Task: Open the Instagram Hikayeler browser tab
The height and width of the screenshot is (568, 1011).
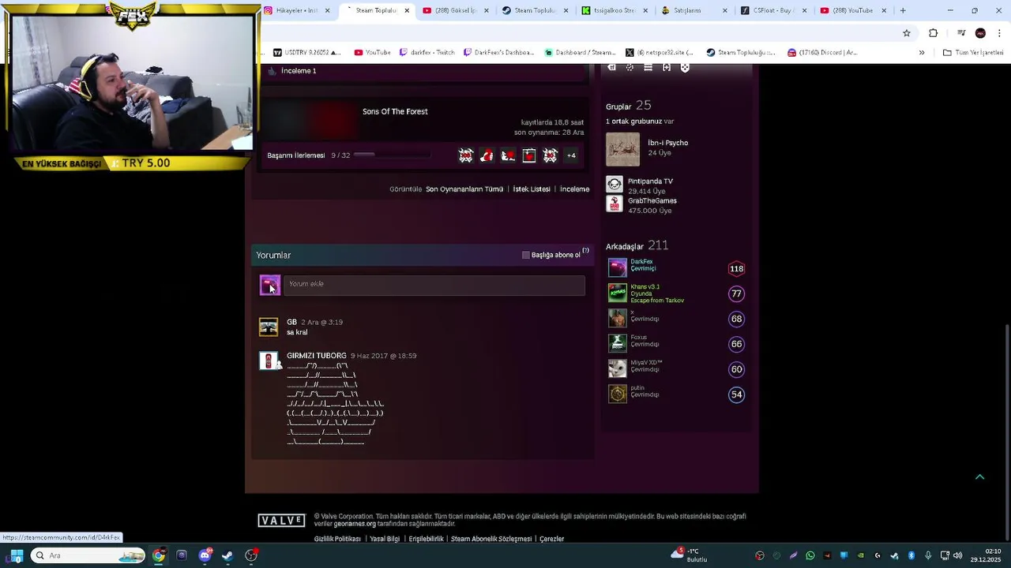Action: click(x=297, y=10)
